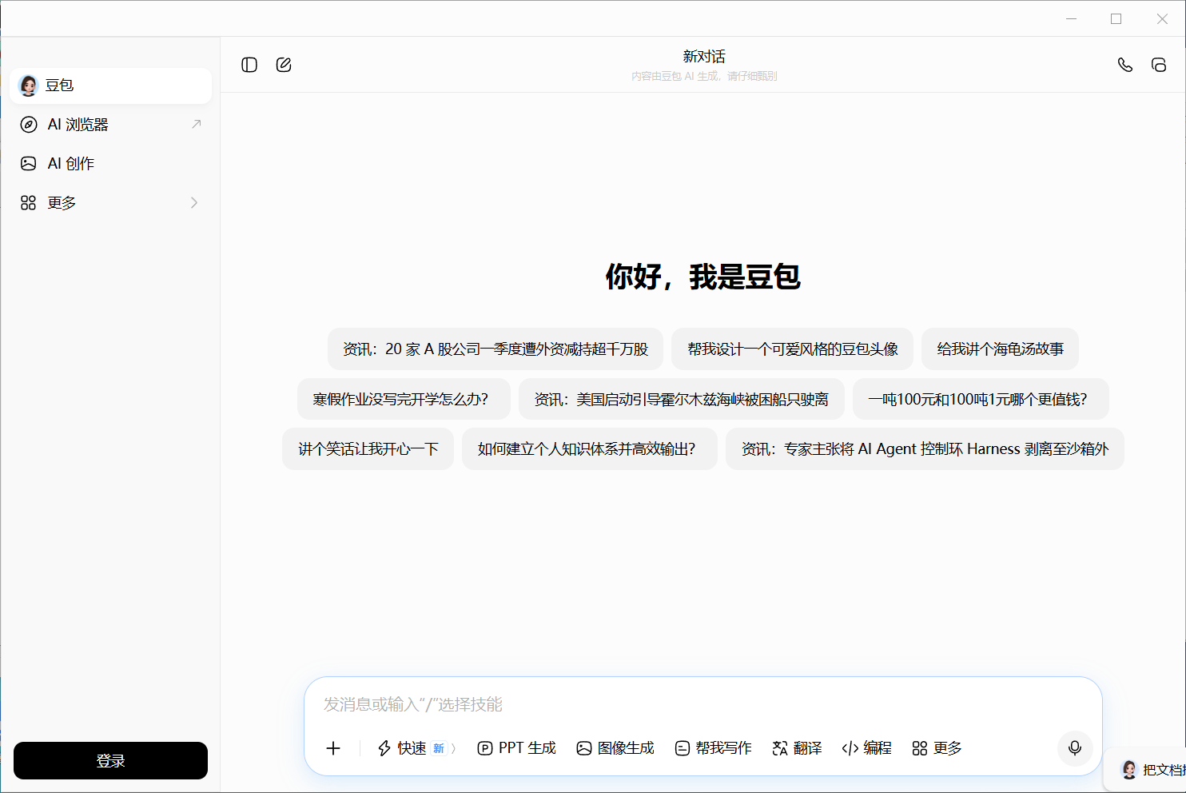Choose the PPT 生成 skill

click(x=516, y=748)
